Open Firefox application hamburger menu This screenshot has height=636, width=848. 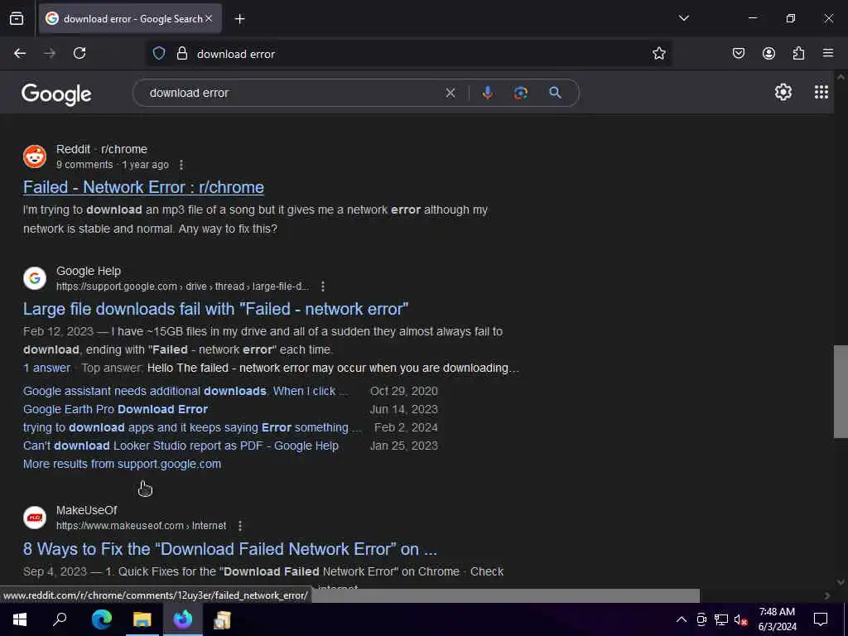click(x=828, y=53)
